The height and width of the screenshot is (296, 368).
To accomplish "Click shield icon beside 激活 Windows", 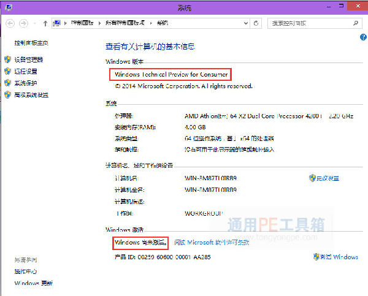I will tap(316, 257).
